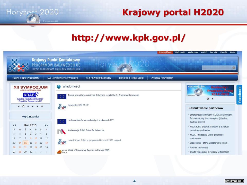
Task: Click the search magnifier icon in header
Action: click(x=234, y=68)
